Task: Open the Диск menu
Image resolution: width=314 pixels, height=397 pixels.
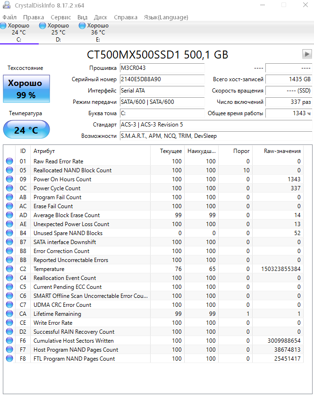Action: (101, 17)
